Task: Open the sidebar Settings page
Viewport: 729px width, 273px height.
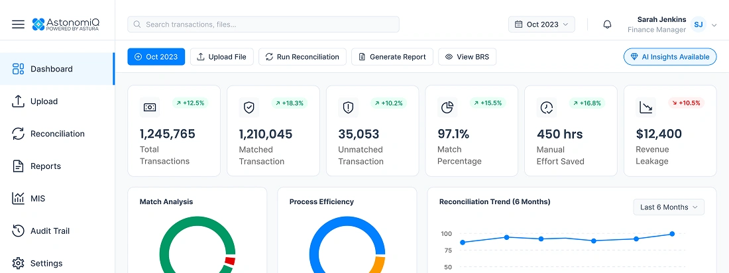Action: pyautogui.click(x=46, y=263)
